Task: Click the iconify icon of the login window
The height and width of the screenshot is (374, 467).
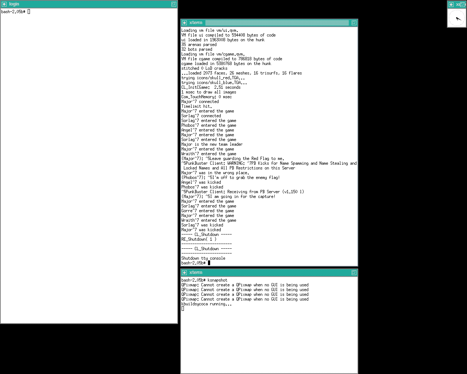Action: pos(4,4)
